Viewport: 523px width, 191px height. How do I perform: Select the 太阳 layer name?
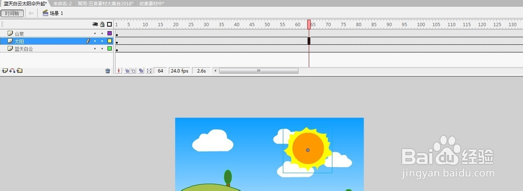pyautogui.click(x=19, y=41)
